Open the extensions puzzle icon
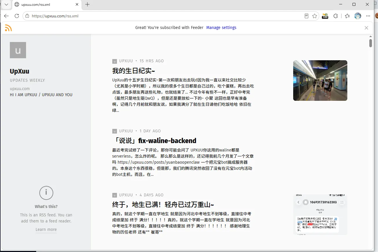The width and height of the screenshot is (378, 252). (x=335, y=16)
